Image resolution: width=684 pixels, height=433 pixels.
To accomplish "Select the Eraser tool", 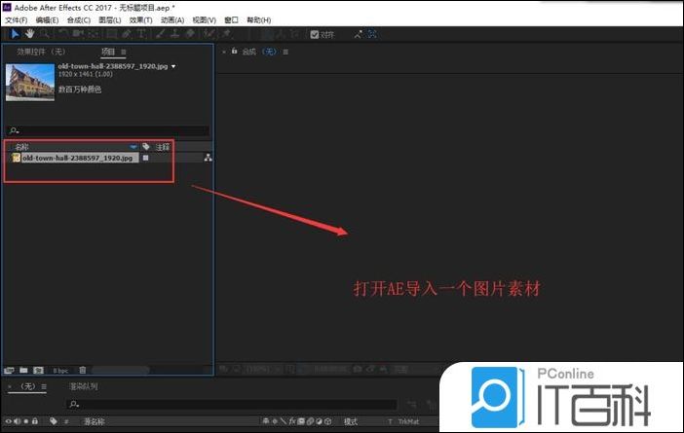I will [x=190, y=34].
